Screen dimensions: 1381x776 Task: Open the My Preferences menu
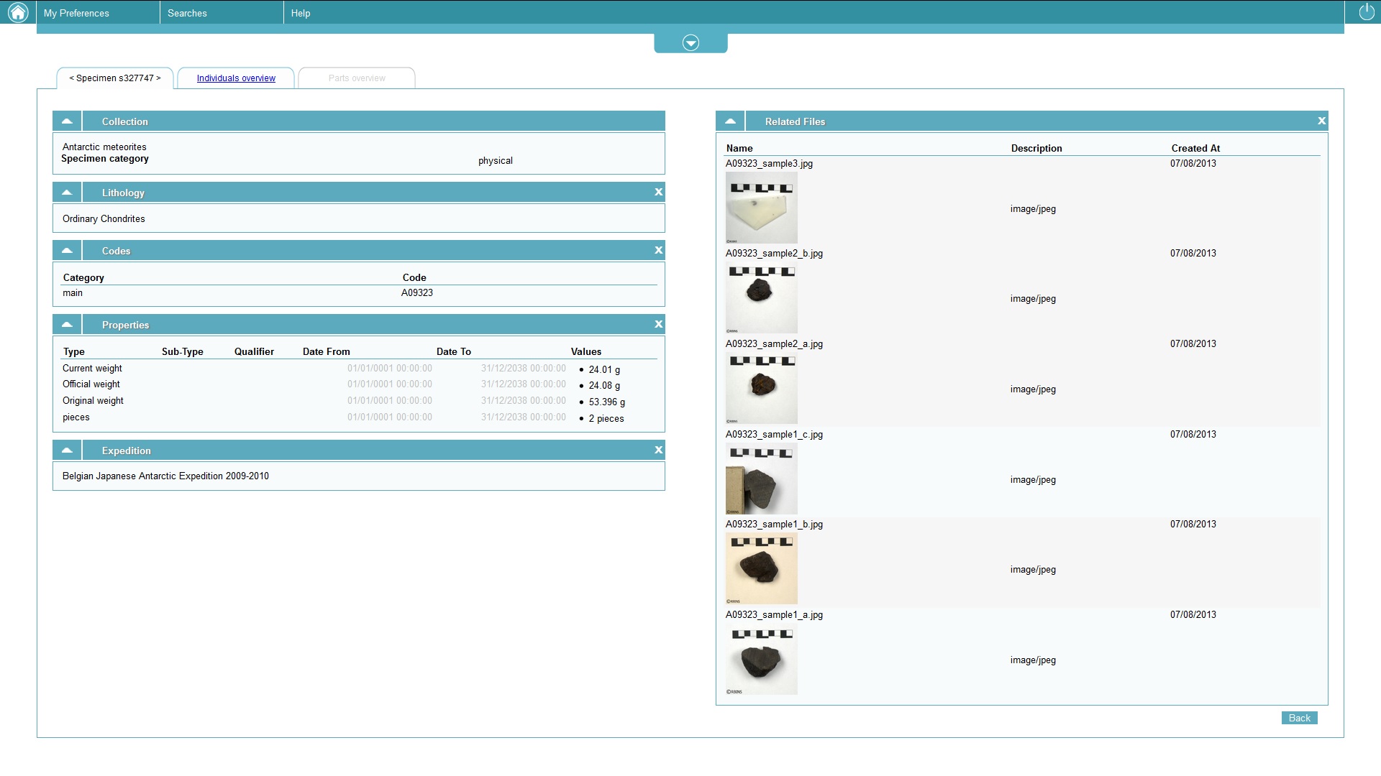(x=76, y=13)
